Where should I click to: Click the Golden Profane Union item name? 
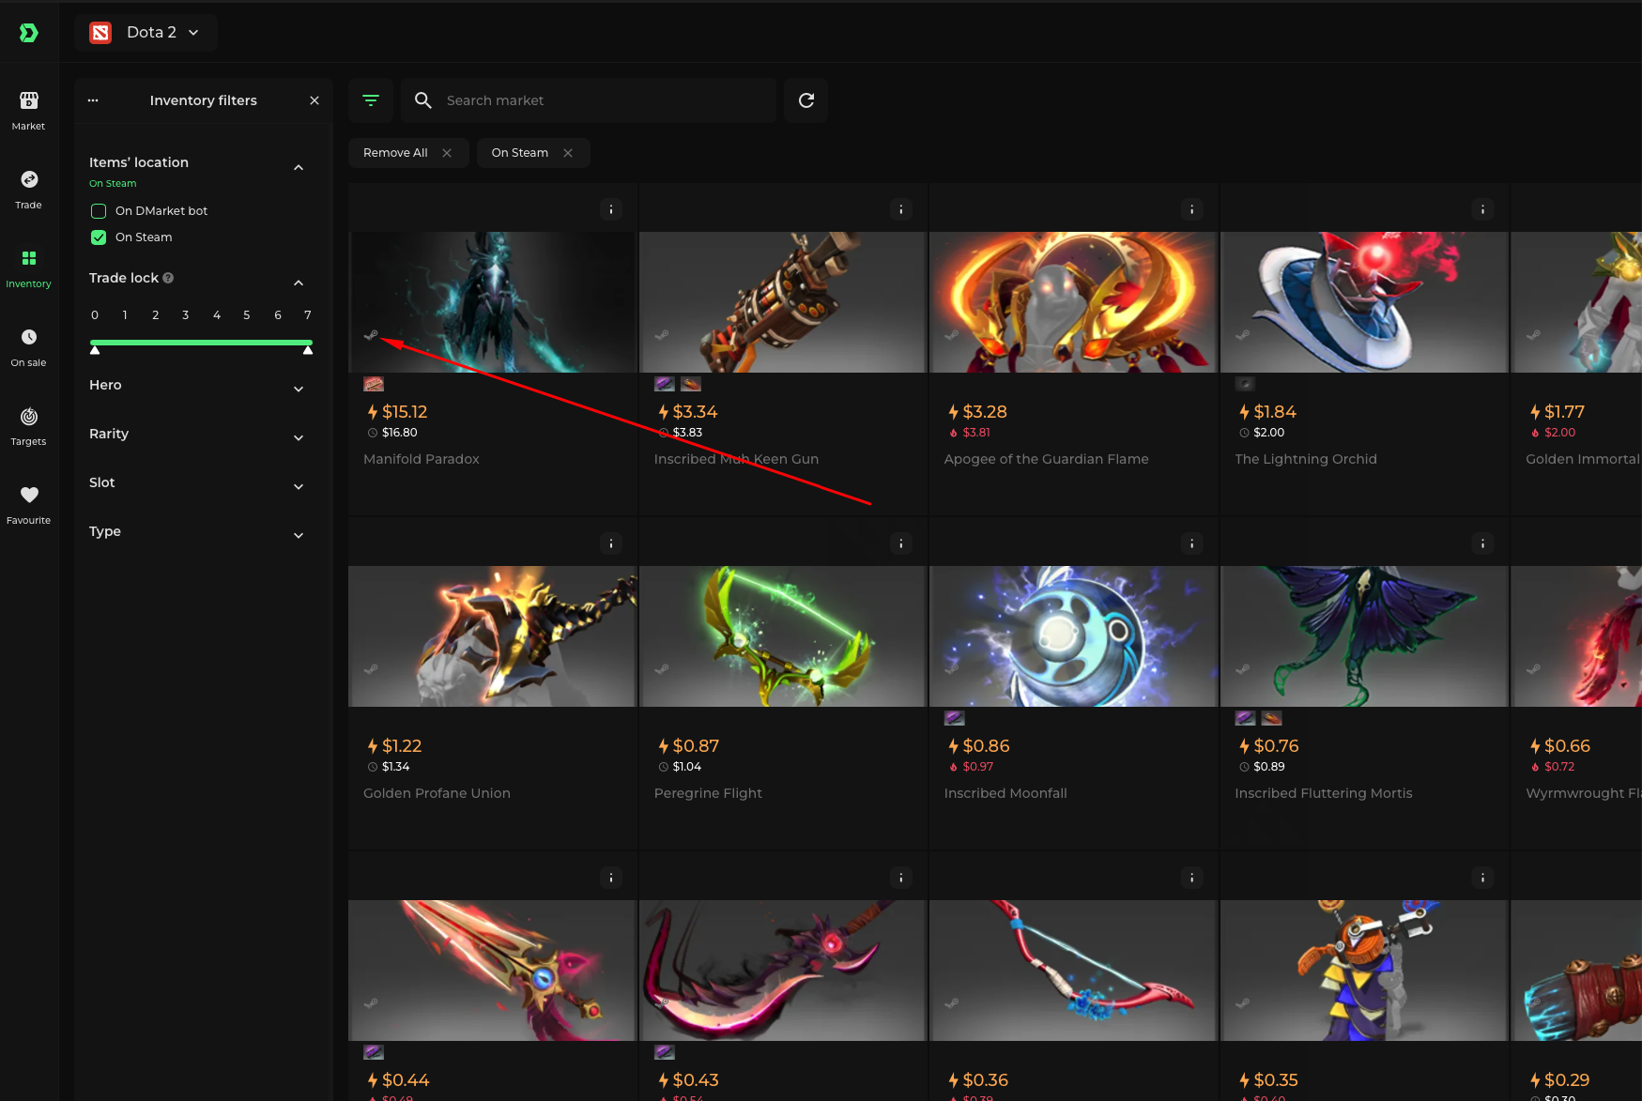point(437,793)
